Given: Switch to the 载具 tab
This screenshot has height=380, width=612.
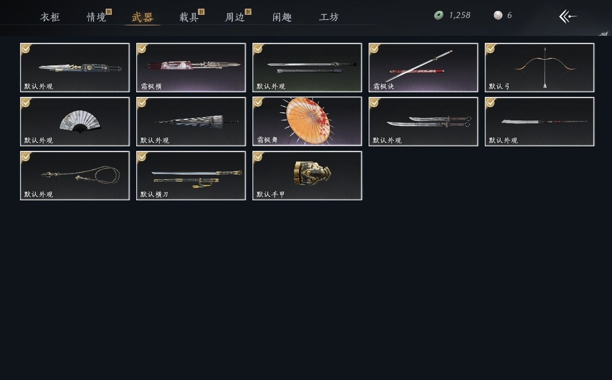Looking at the screenshot, I should (189, 17).
